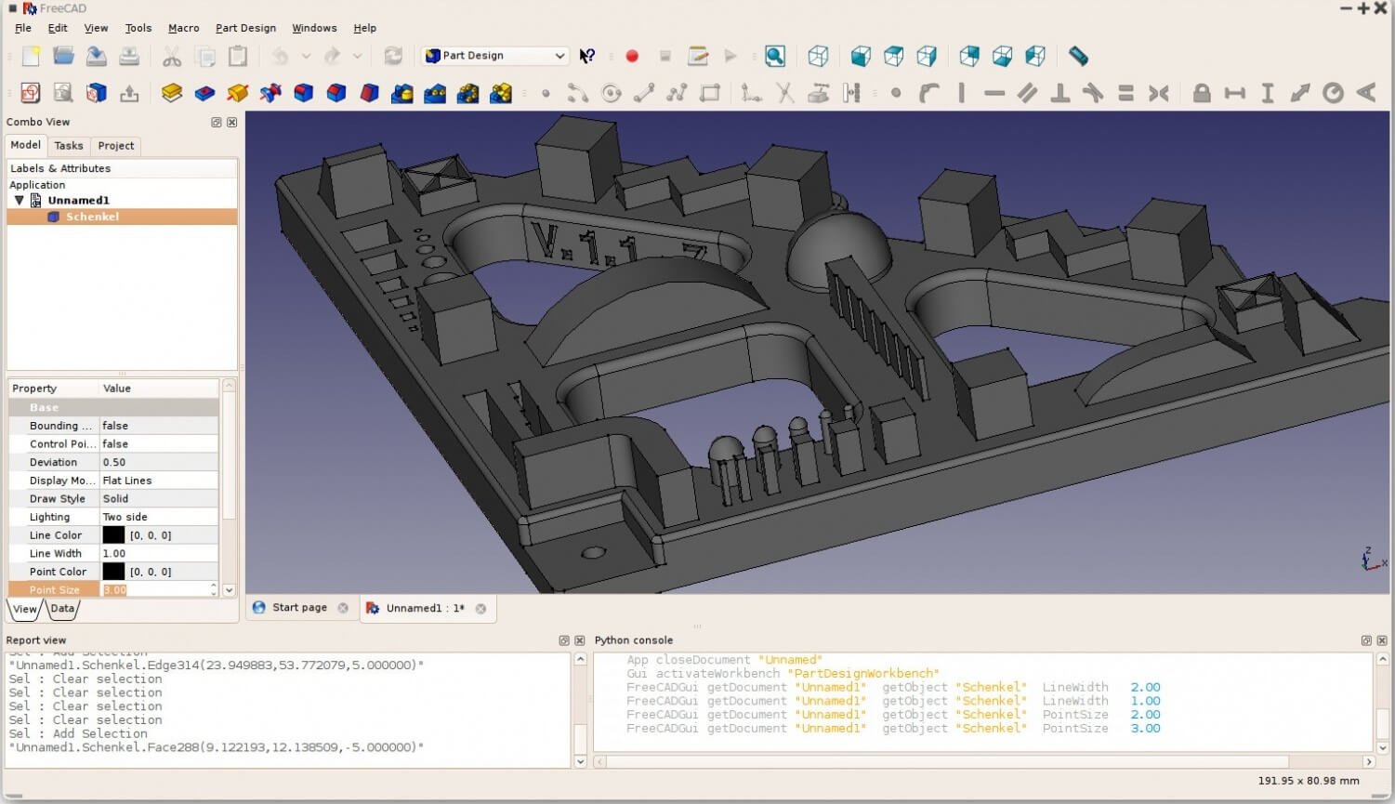The image size is (1395, 804).
Task: Switch to the Start page tab
Action: (299, 608)
